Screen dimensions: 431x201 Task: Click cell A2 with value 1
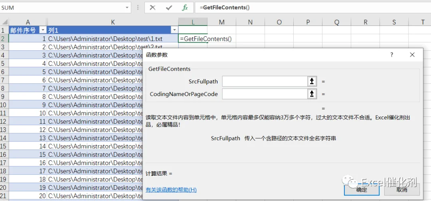[x=28, y=39]
